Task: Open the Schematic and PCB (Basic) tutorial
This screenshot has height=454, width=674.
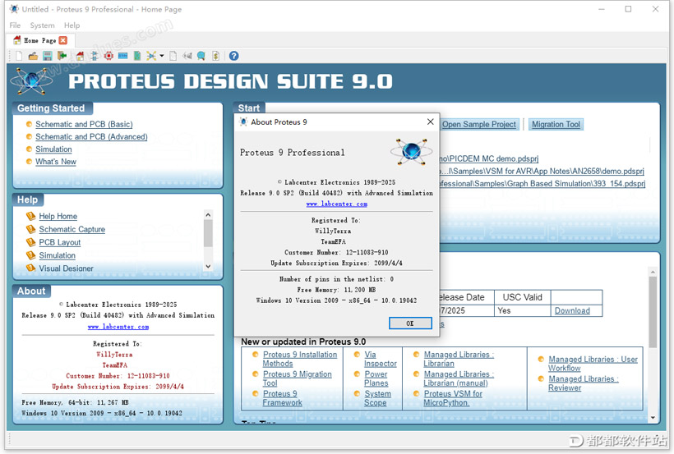Action: [x=84, y=124]
